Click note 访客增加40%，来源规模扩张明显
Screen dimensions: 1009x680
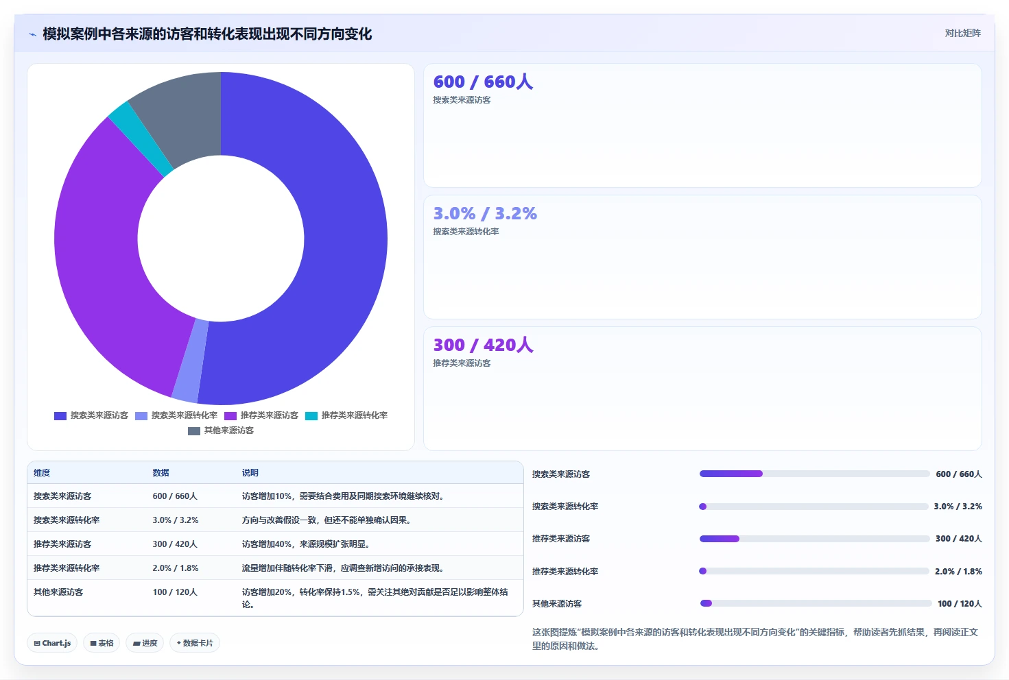(x=306, y=544)
